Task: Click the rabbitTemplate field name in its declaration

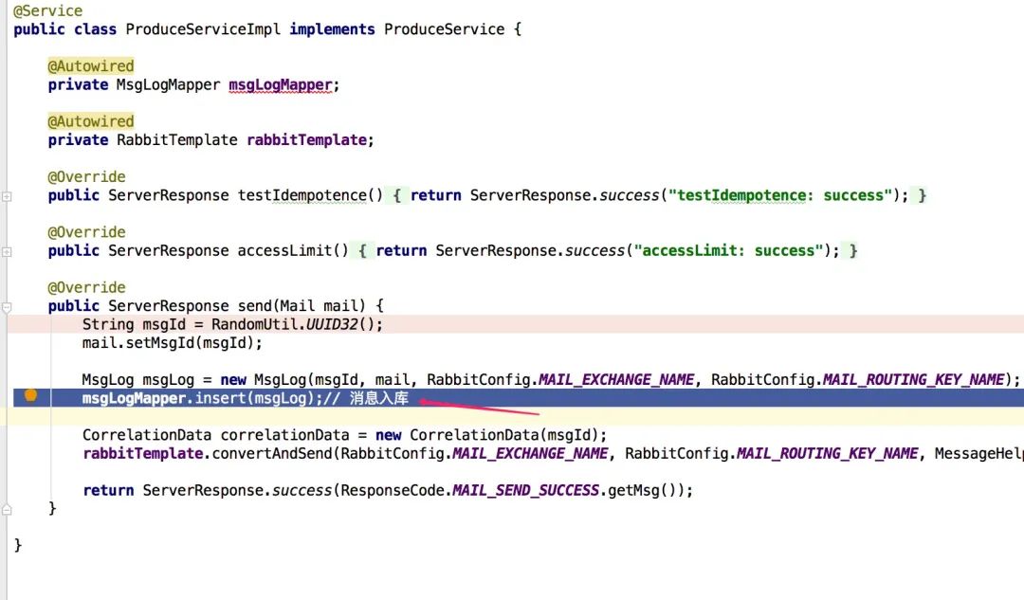Action: pos(305,140)
